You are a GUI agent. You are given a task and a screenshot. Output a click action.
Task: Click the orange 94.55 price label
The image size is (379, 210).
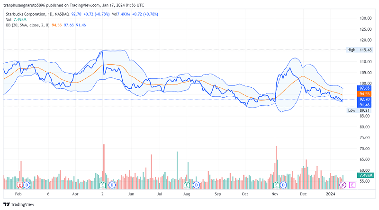(x=364, y=94)
